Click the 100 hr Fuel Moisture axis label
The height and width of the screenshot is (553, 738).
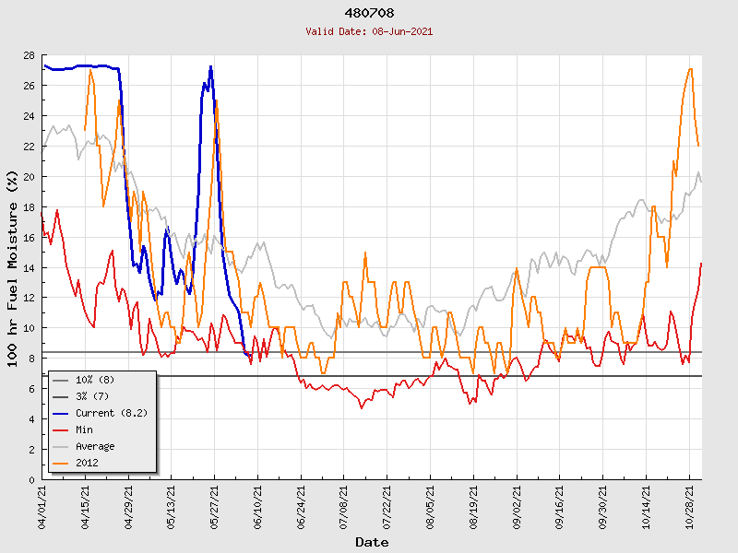[13, 267]
